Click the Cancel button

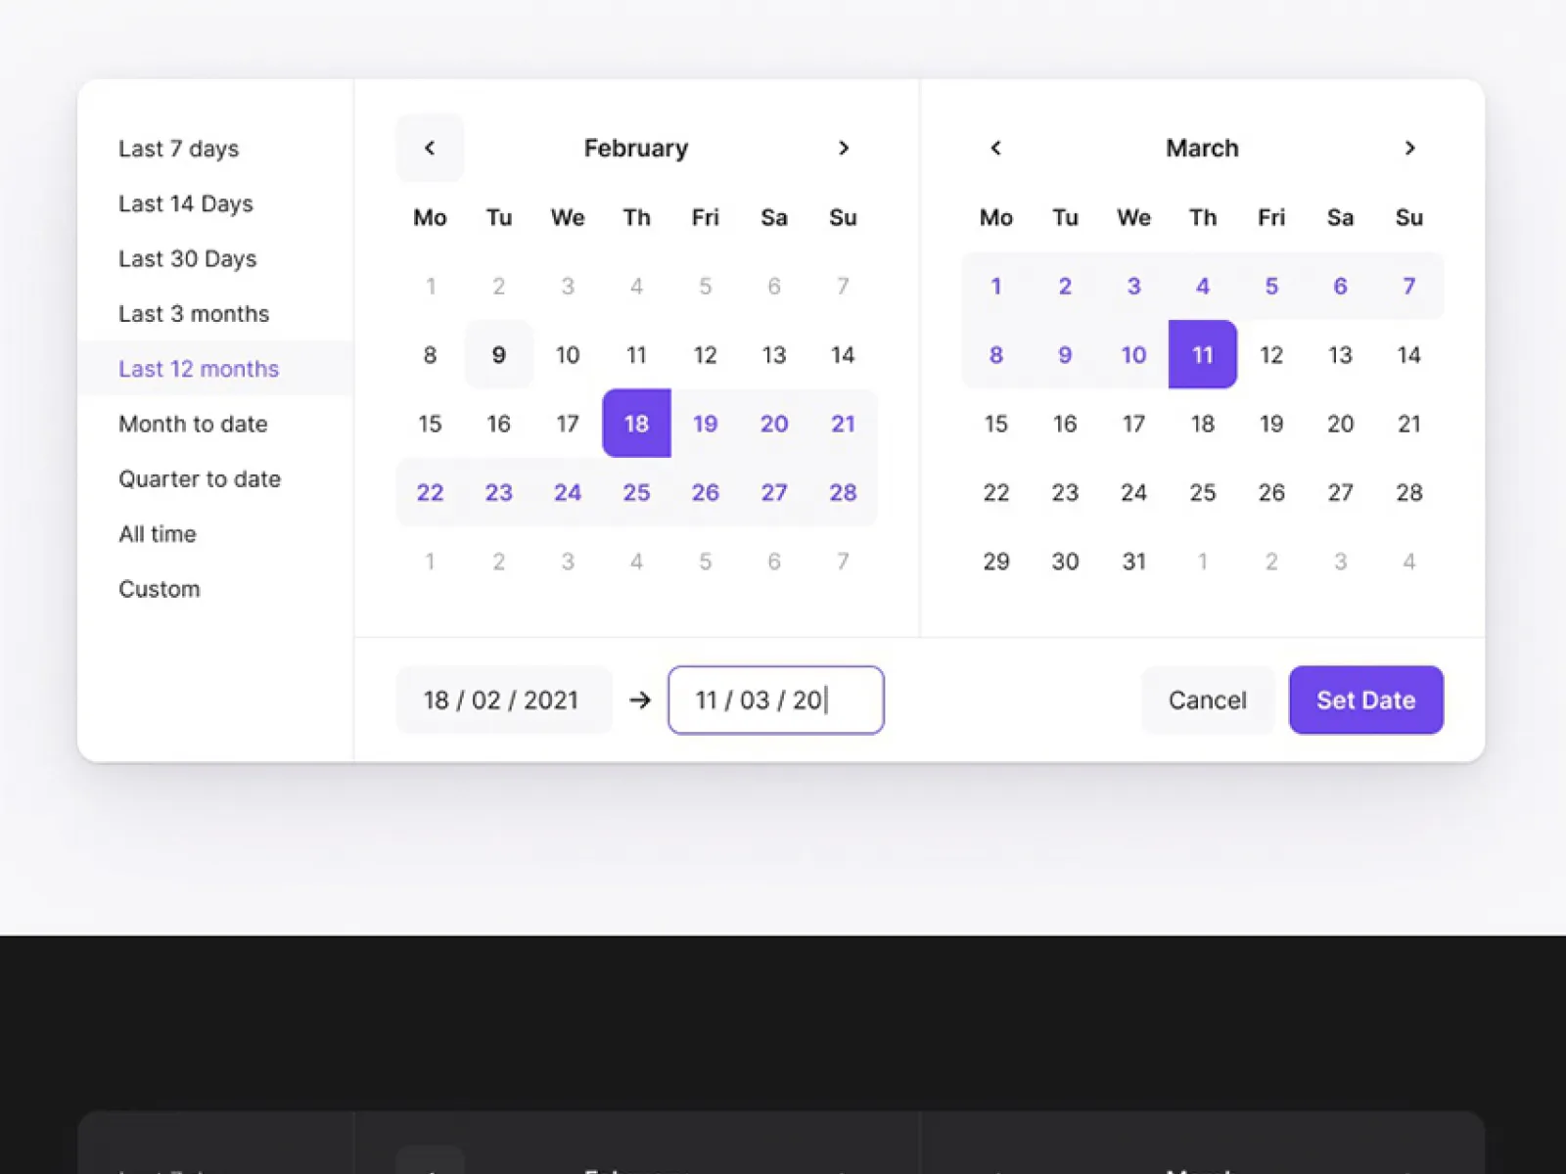tap(1207, 700)
